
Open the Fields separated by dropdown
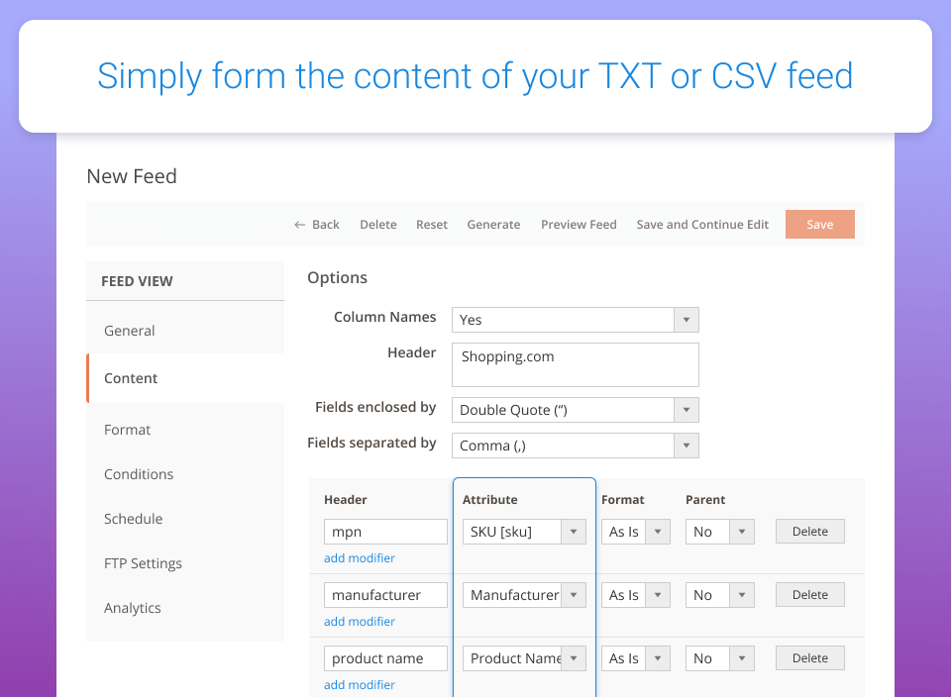click(x=685, y=446)
